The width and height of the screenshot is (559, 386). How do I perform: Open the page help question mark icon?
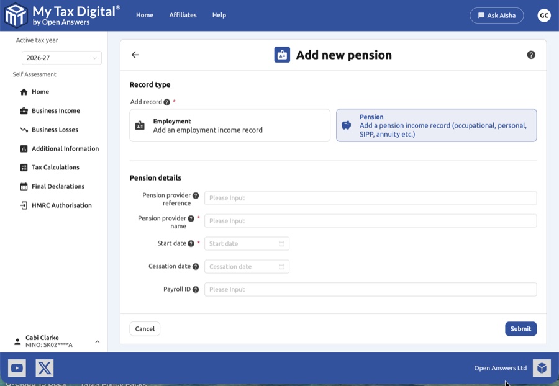click(531, 55)
